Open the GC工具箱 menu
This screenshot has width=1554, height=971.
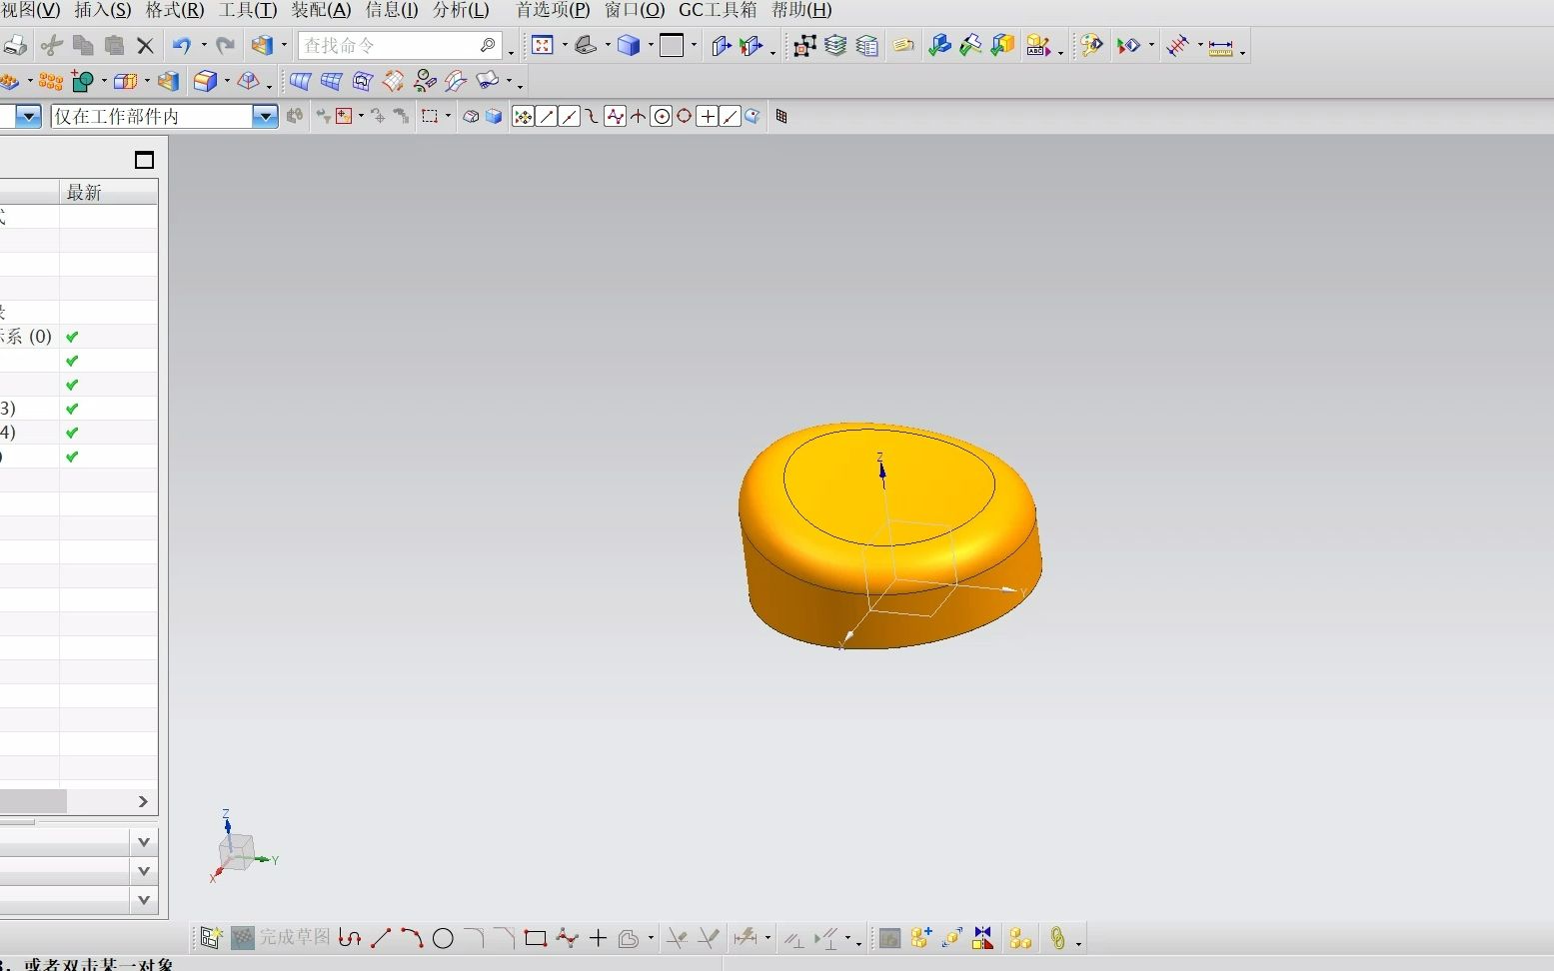pyautogui.click(x=718, y=10)
